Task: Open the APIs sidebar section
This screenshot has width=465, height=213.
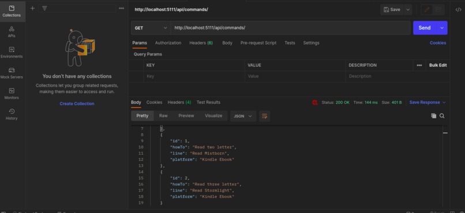Action: pos(12,32)
